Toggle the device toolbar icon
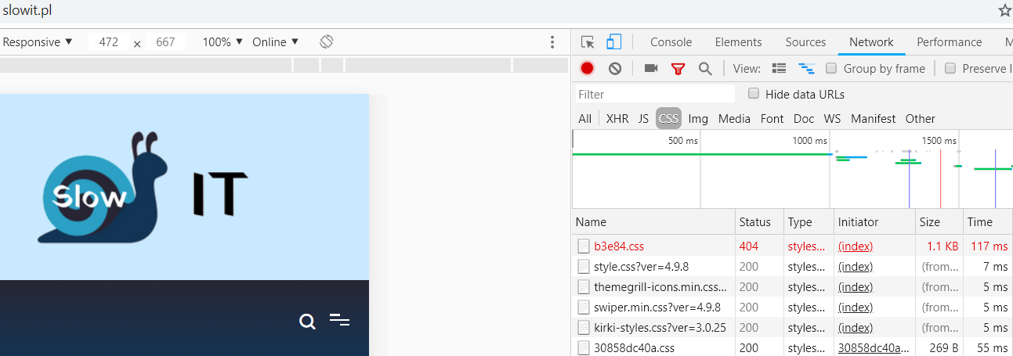This screenshot has height=356, width=1013. [613, 42]
